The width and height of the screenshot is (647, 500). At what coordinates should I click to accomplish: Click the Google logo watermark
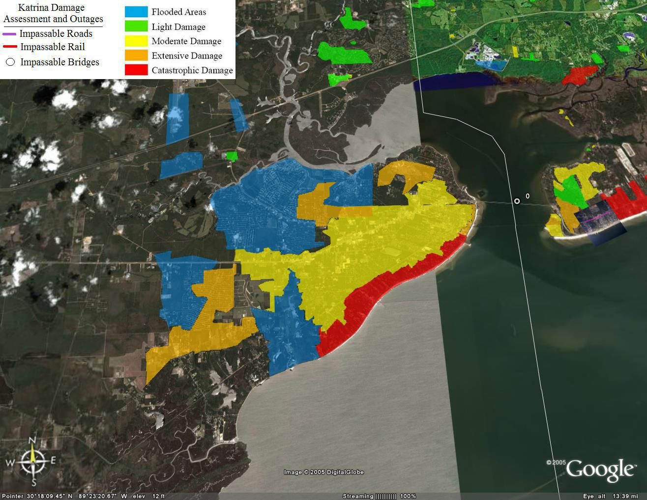point(600,470)
